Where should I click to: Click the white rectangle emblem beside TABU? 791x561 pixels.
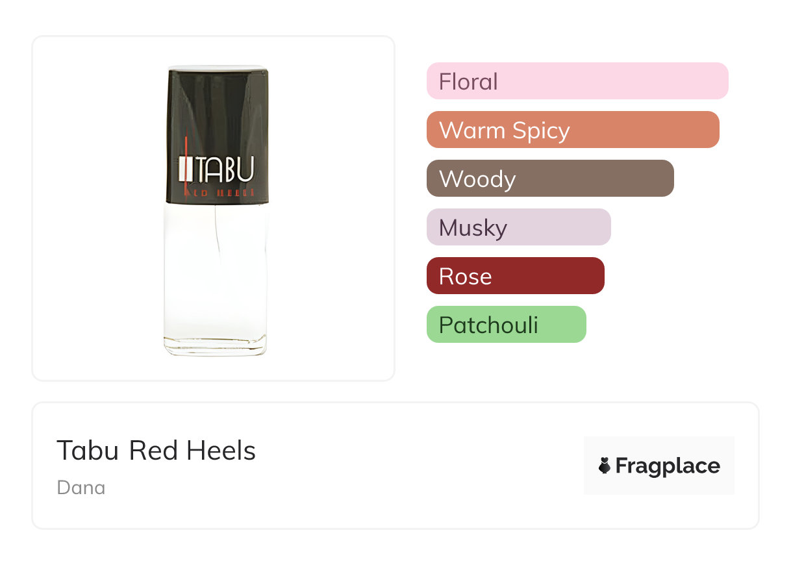coord(184,169)
